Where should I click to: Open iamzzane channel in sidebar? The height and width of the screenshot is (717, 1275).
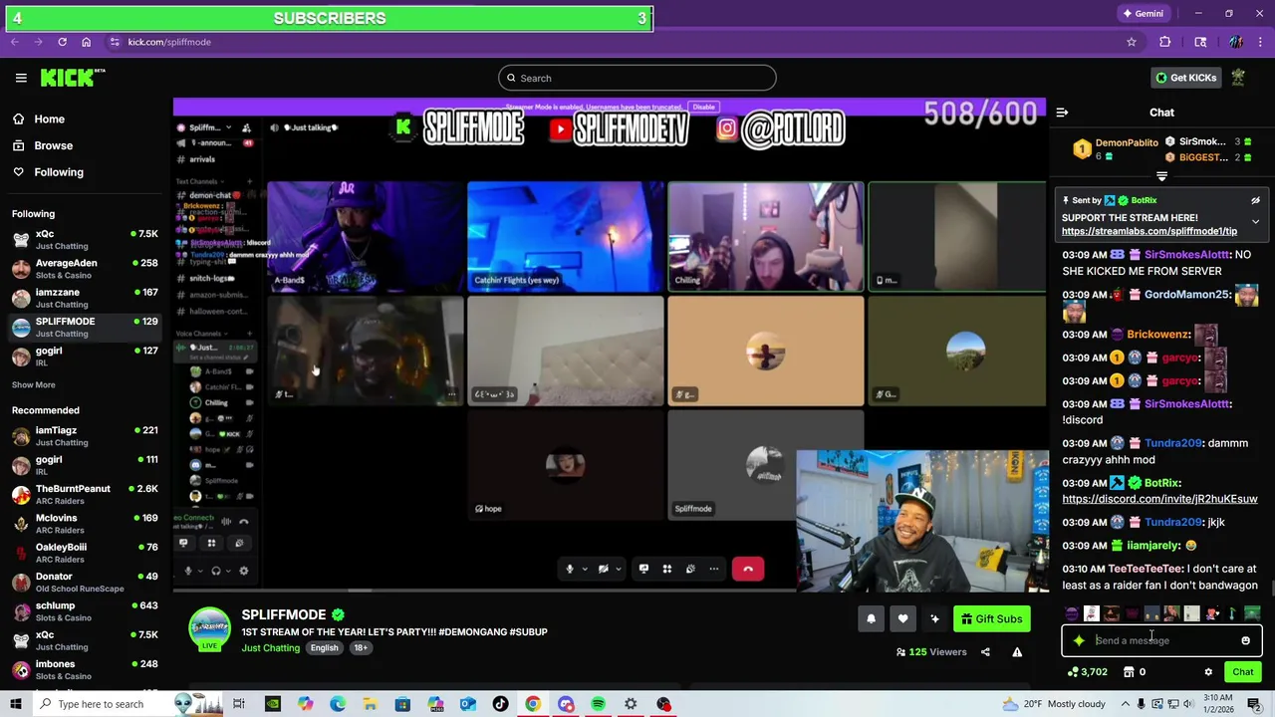click(85, 298)
